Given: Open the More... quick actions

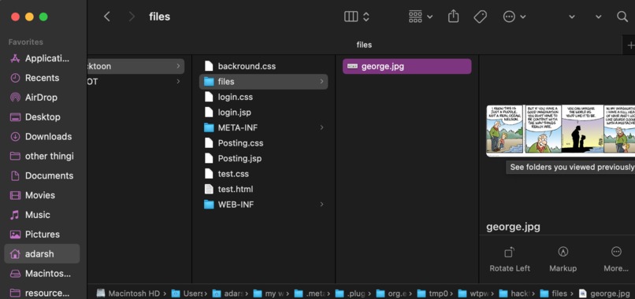Looking at the screenshot, I should [616, 260].
